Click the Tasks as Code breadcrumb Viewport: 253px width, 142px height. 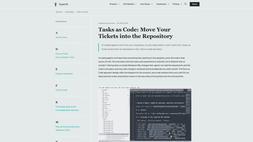click(x=82, y=12)
